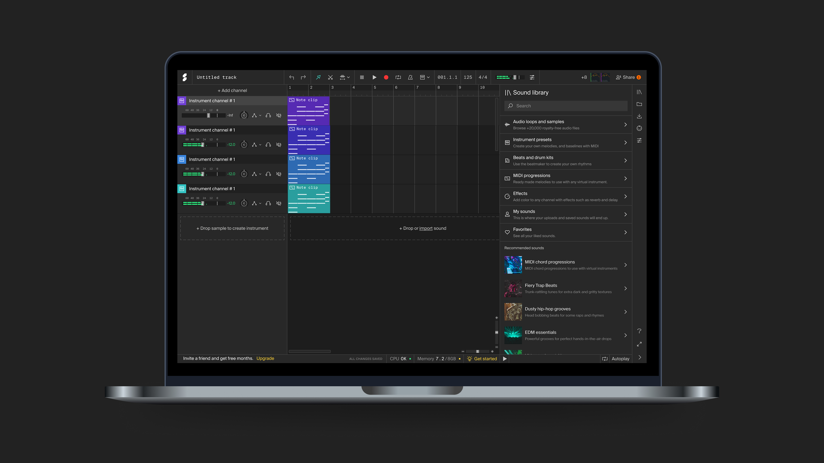Click the Upgrade link in the bottom bar
The height and width of the screenshot is (463, 824).
pyautogui.click(x=265, y=359)
